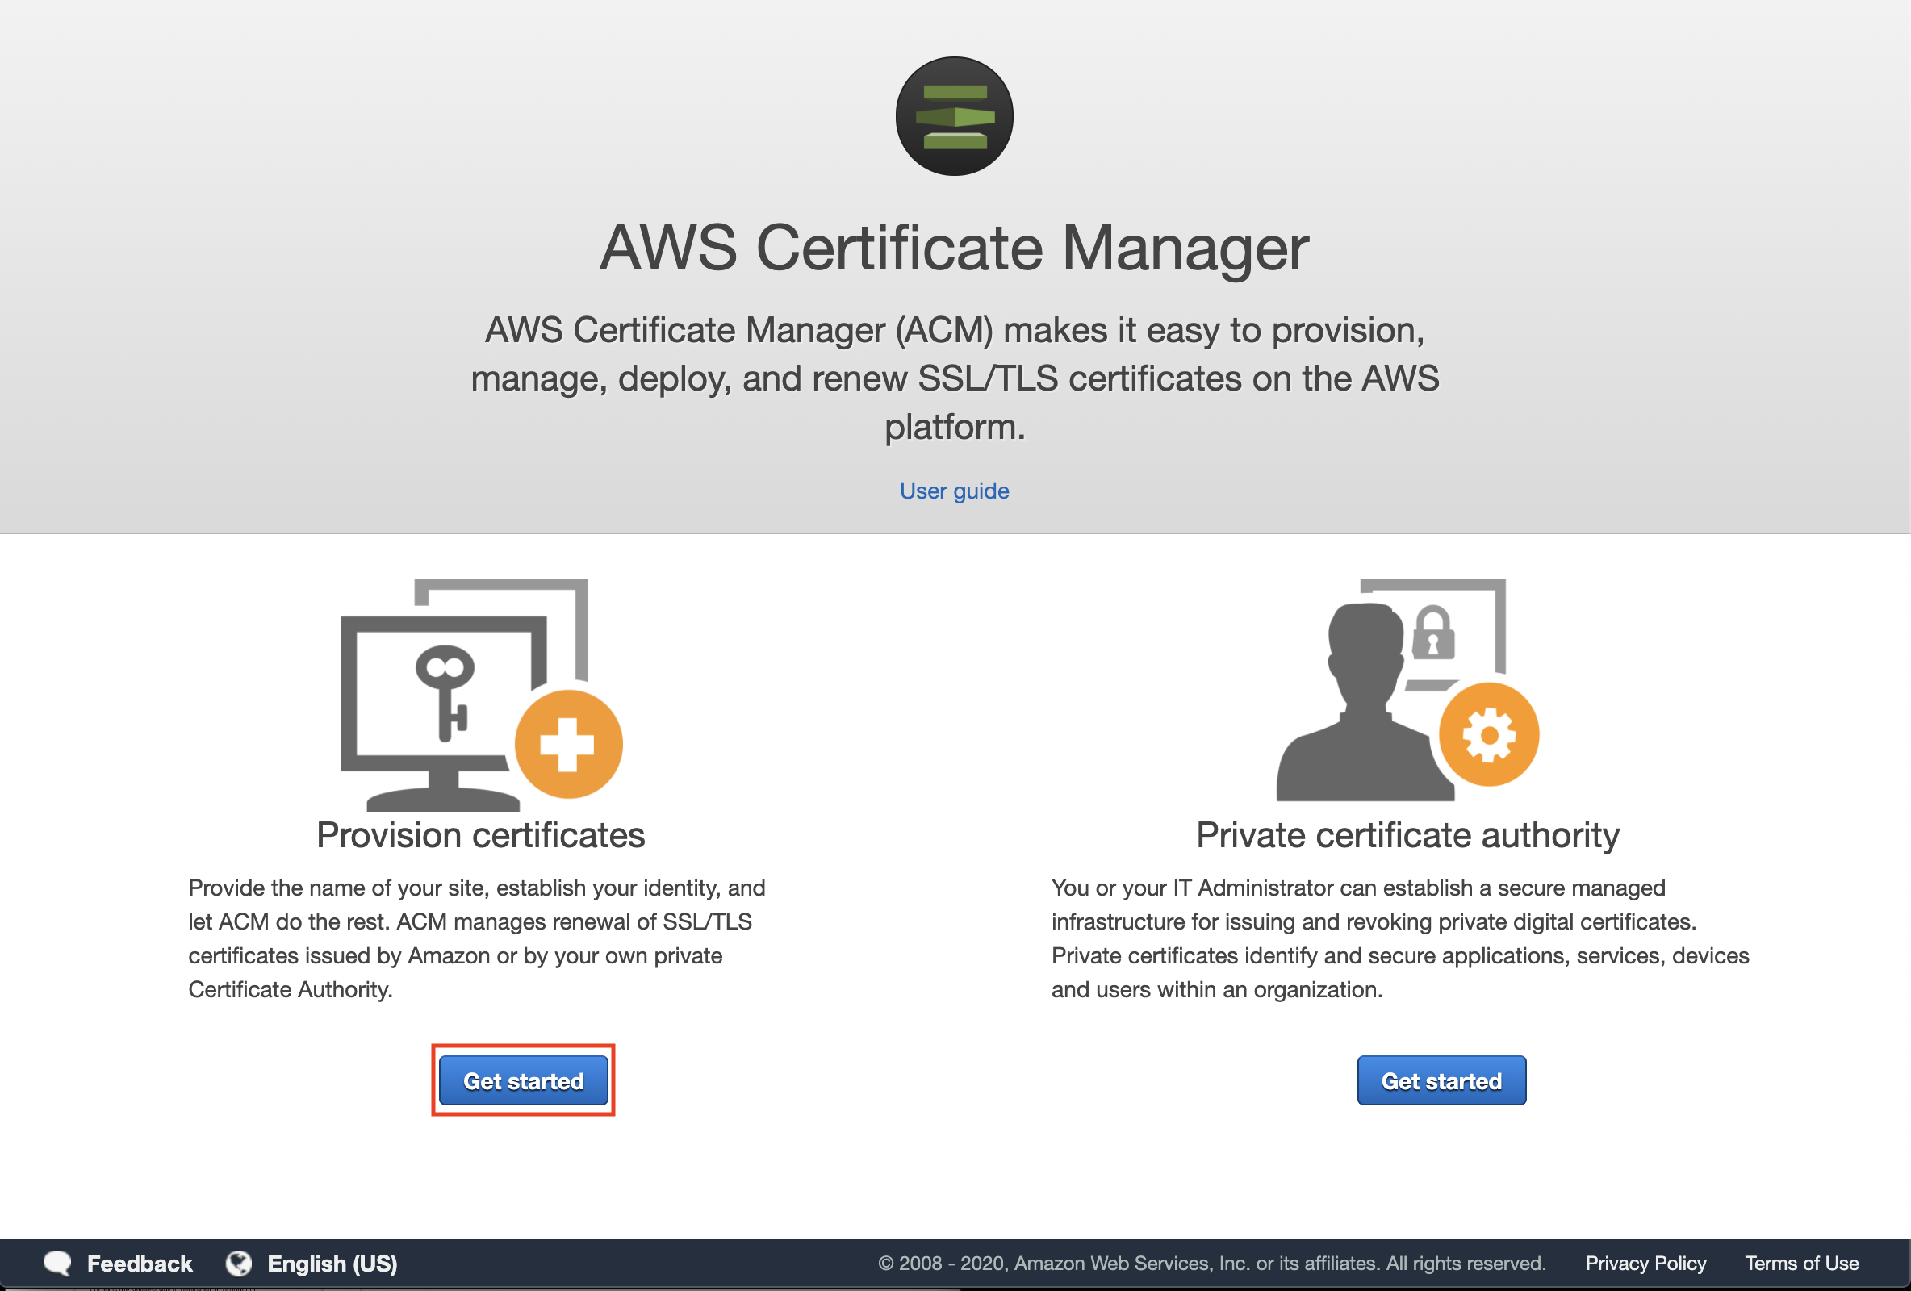The height and width of the screenshot is (1291, 1911).
Task: Click the Feedback speech bubble icon
Action: coord(57,1263)
